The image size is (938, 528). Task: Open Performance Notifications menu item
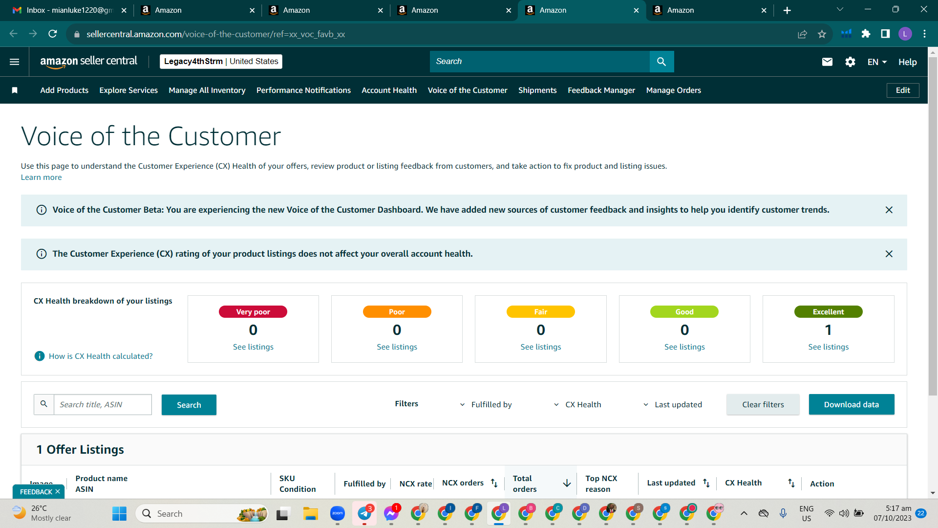pos(303,90)
